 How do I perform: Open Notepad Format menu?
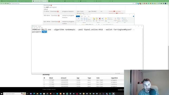tap(37, 28)
